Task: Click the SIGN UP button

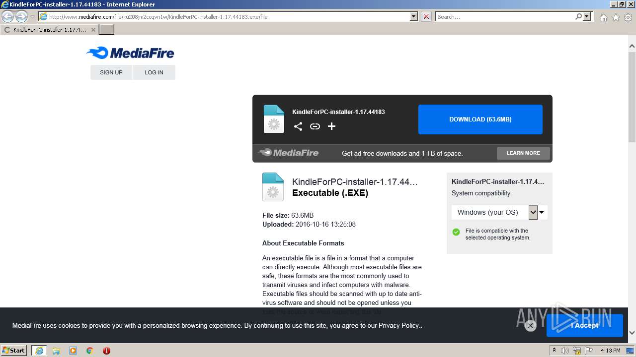Action: tap(111, 72)
